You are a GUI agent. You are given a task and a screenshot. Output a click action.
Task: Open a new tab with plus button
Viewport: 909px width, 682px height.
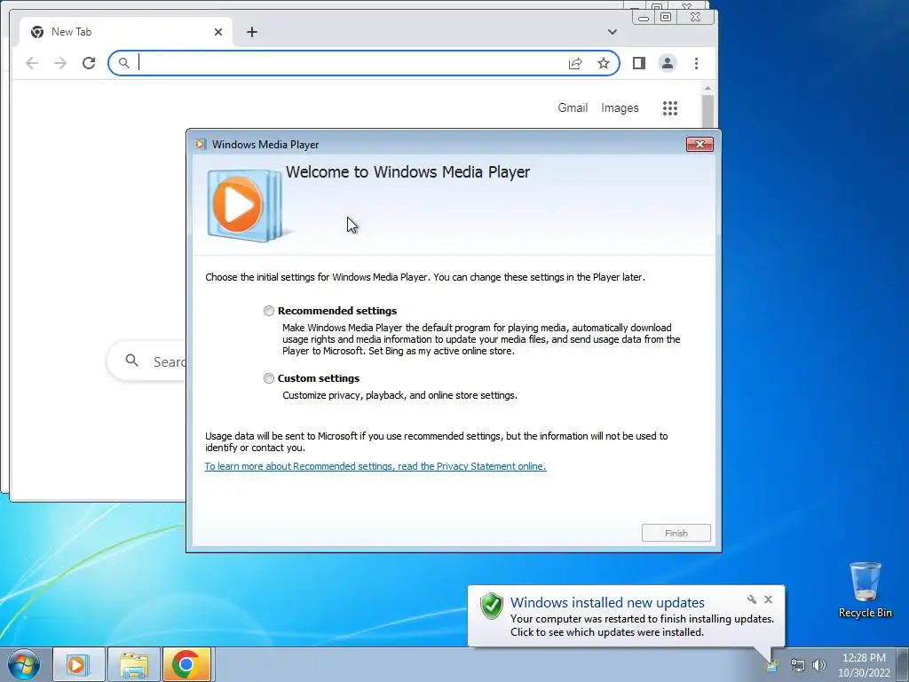(251, 32)
